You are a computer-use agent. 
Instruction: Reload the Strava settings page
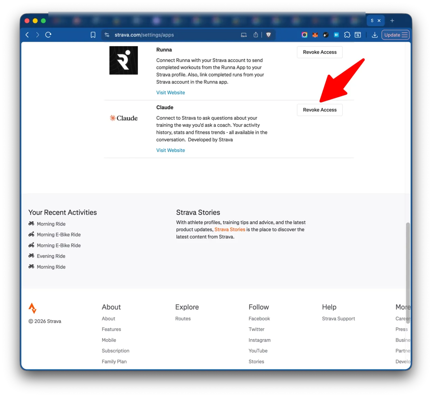(48, 35)
